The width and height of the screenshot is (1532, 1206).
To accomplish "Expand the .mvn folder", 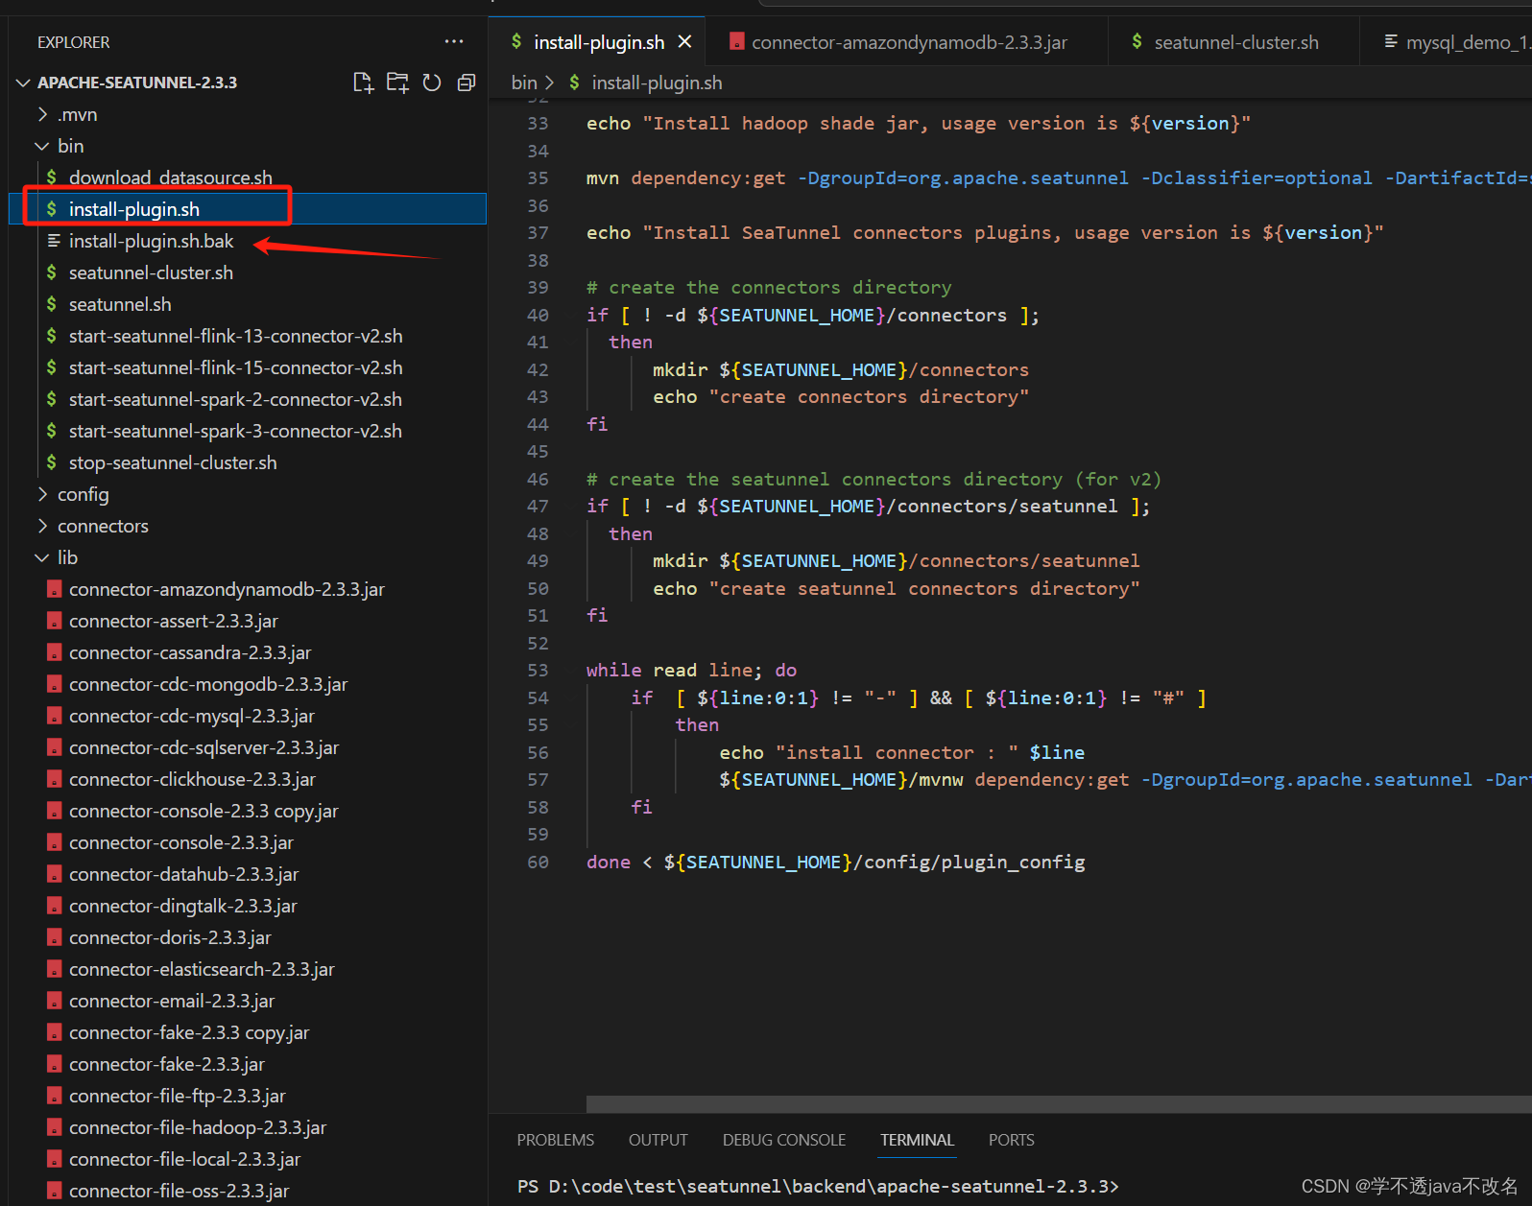I will (x=42, y=114).
